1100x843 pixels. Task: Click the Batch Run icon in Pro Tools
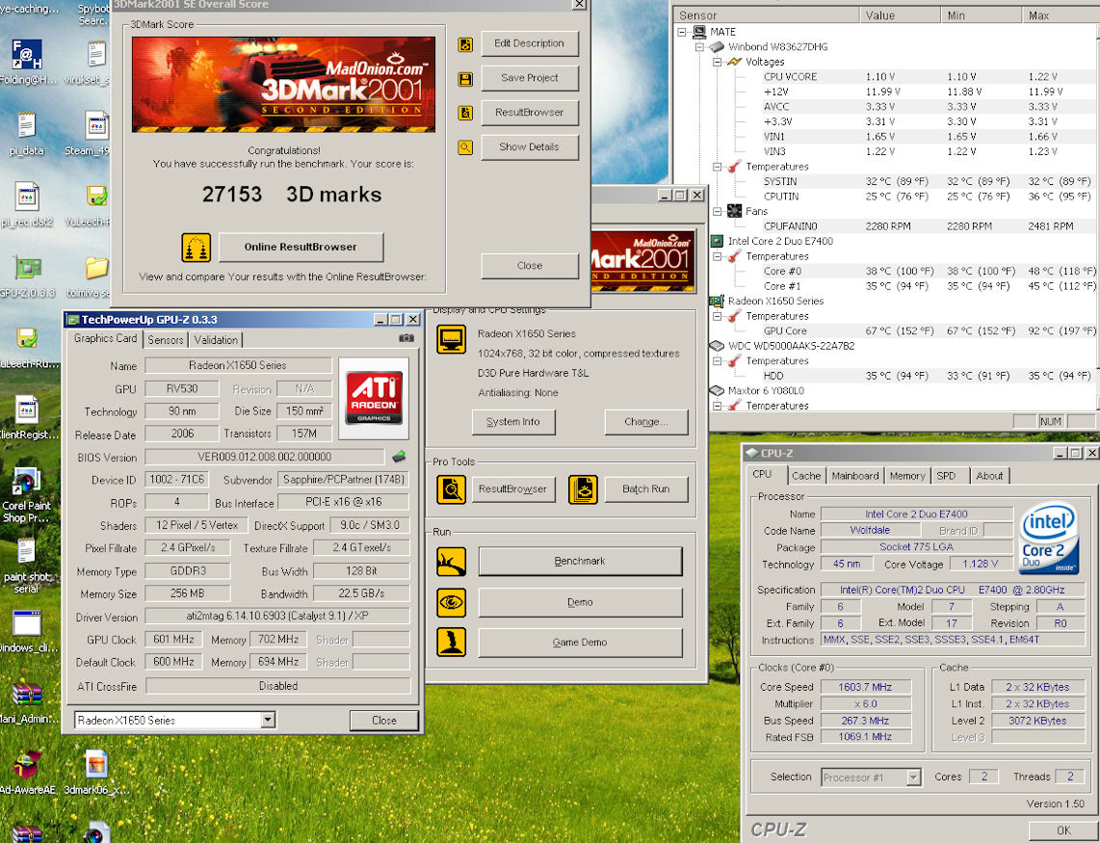point(583,489)
